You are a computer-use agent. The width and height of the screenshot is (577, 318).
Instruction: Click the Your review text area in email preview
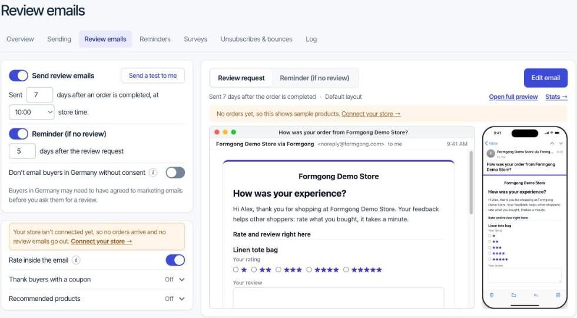pyautogui.click(x=339, y=298)
